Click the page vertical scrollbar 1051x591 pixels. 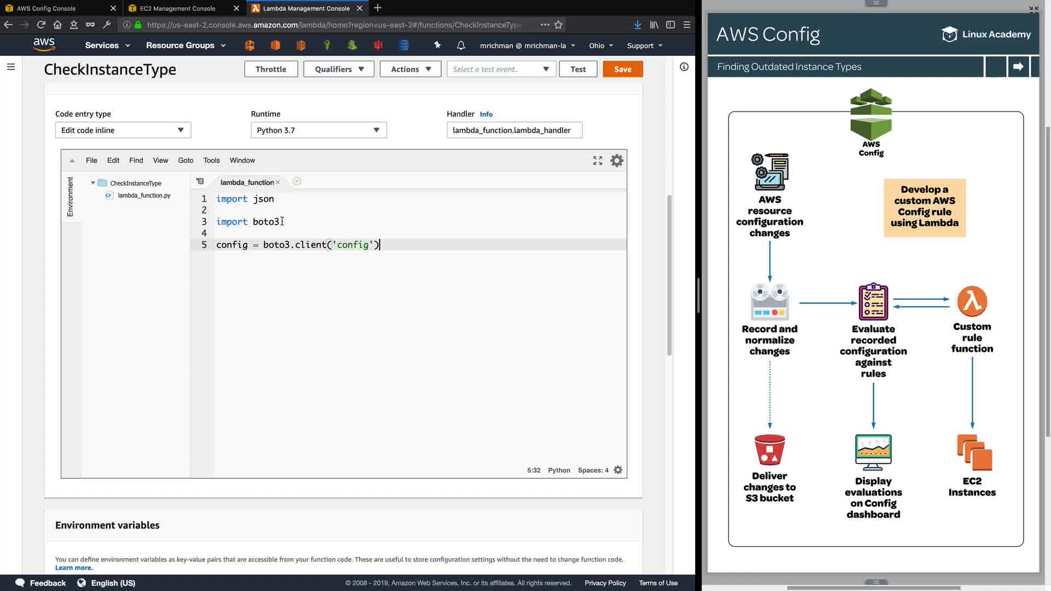[669, 274]
